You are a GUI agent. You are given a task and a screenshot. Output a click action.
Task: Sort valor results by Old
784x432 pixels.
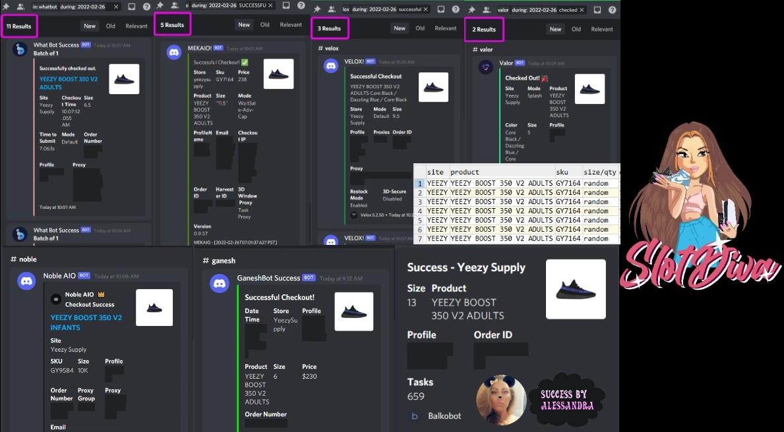(576, 29)
